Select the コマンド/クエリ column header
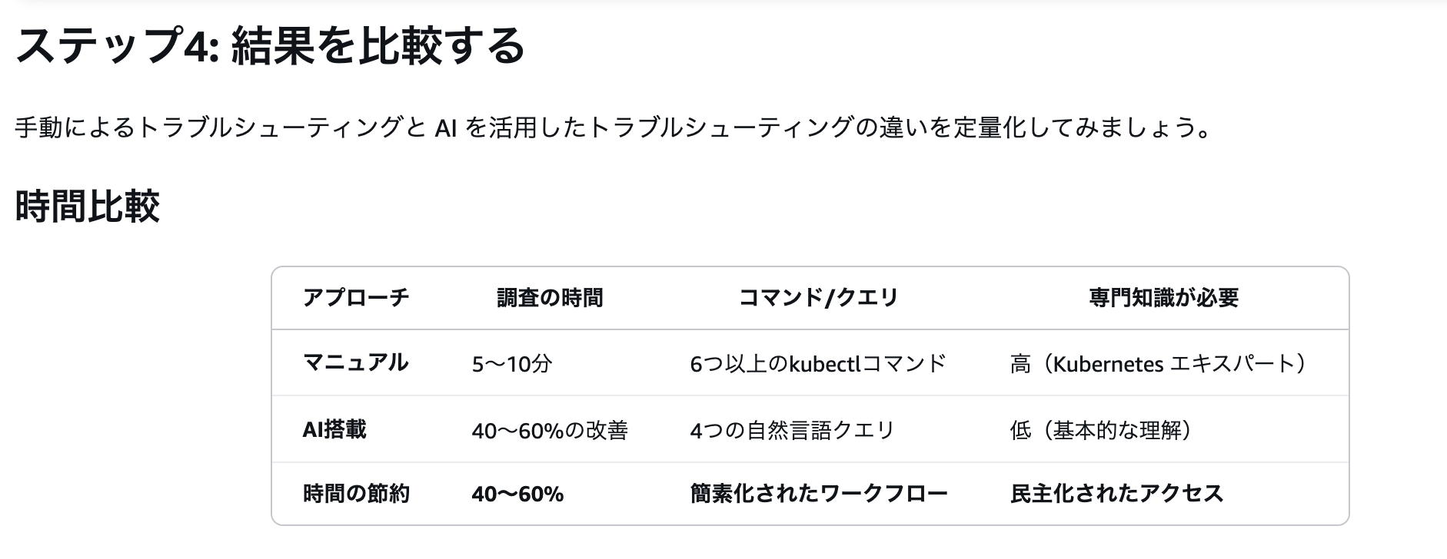 point(818,297)
